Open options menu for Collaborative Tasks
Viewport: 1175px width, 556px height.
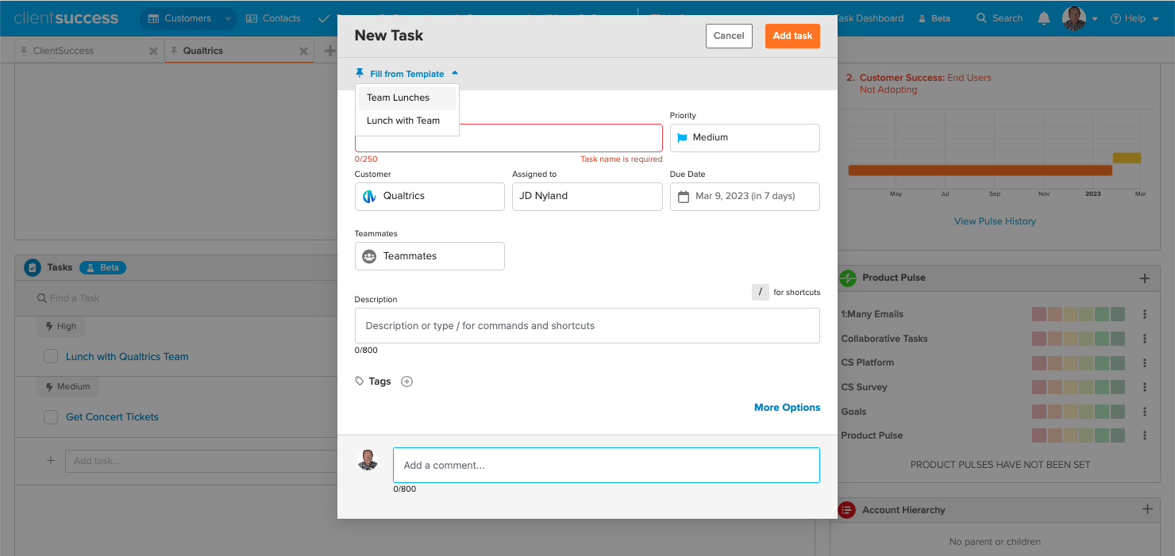(1145, 339)
